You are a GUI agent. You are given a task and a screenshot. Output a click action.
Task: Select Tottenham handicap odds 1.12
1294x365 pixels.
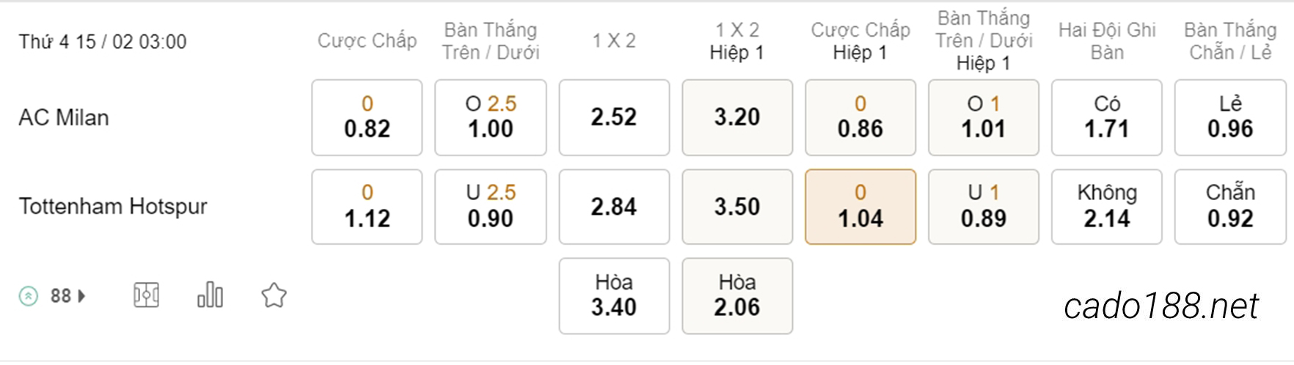[x=367, y=207]
